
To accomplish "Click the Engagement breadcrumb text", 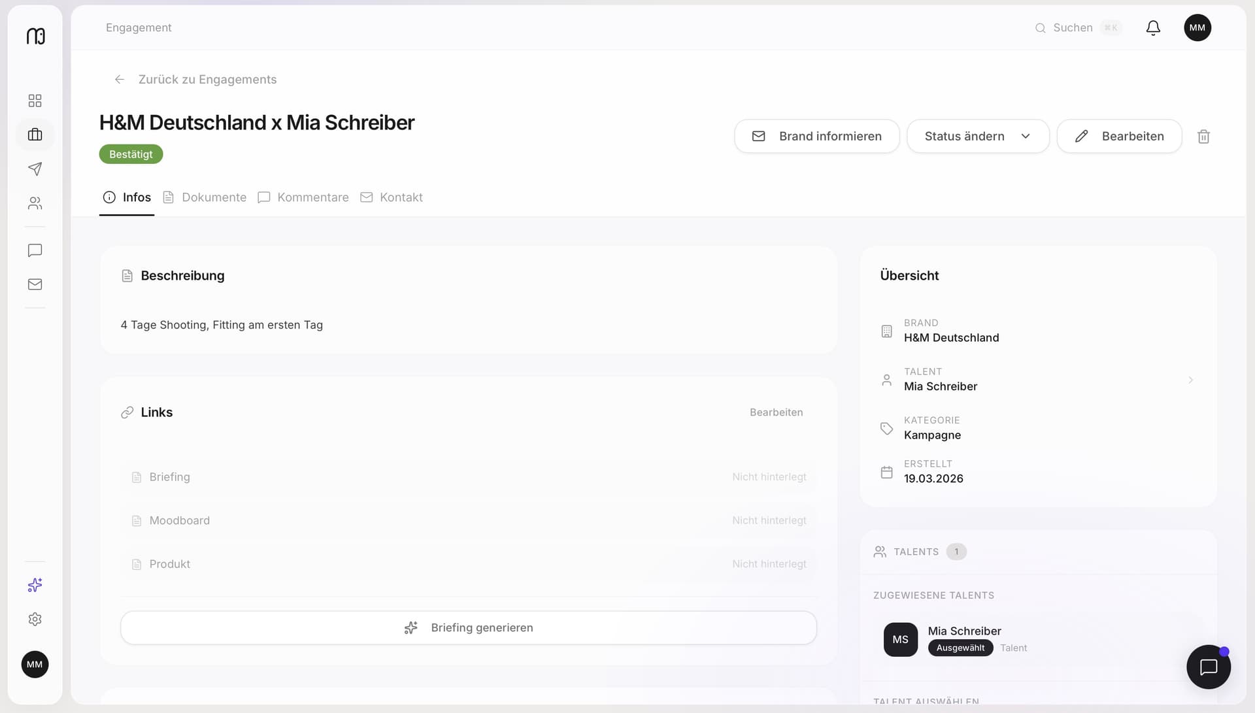I will 139,27.
